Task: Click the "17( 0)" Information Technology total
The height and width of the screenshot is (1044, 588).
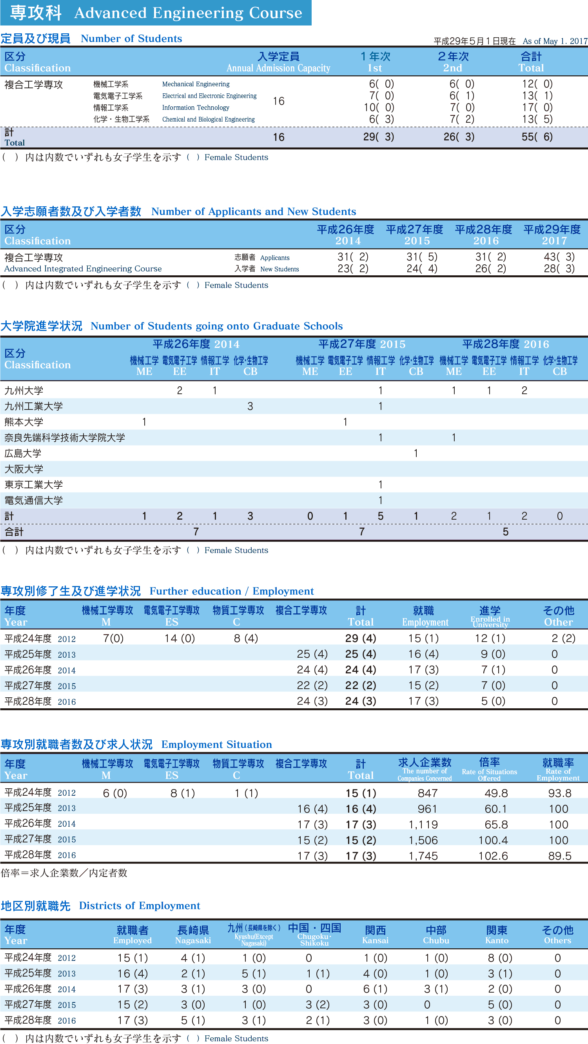Action: tap(537, 107)
